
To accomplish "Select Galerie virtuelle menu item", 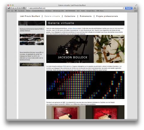I will tap(52, 16).
